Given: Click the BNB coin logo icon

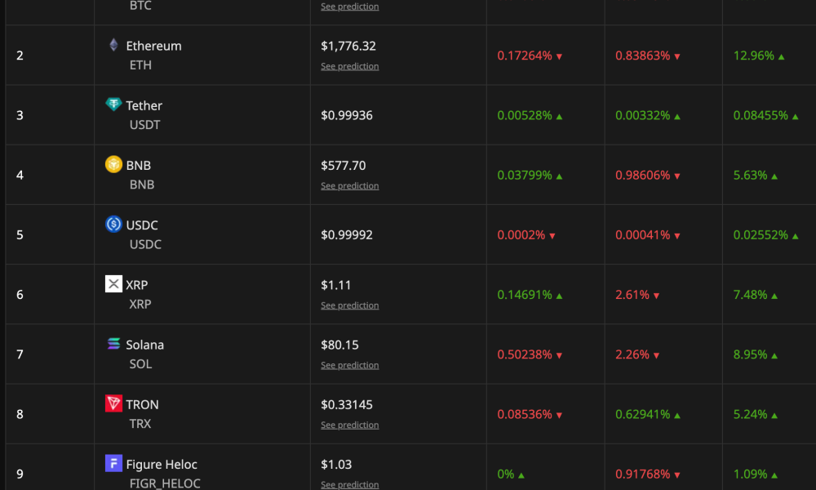Looking at the screenshot, I should click(x=113, y=164).
